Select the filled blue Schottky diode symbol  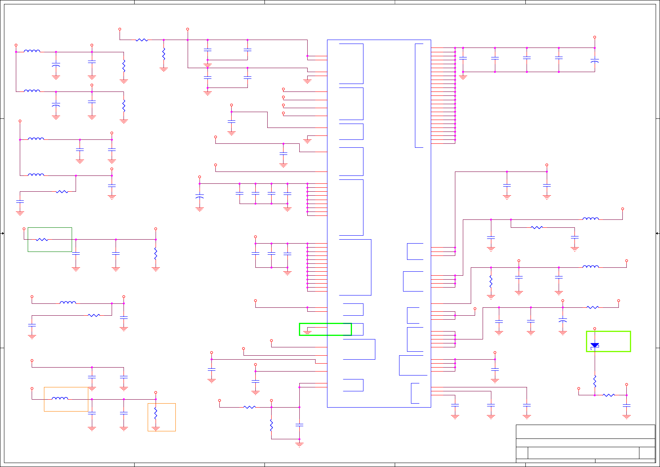595,345
